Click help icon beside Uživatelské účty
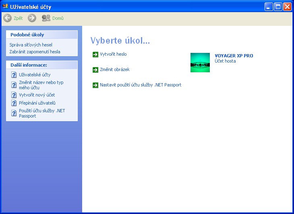The width and height of the screenshot is (294, 214). click(14, 75)
